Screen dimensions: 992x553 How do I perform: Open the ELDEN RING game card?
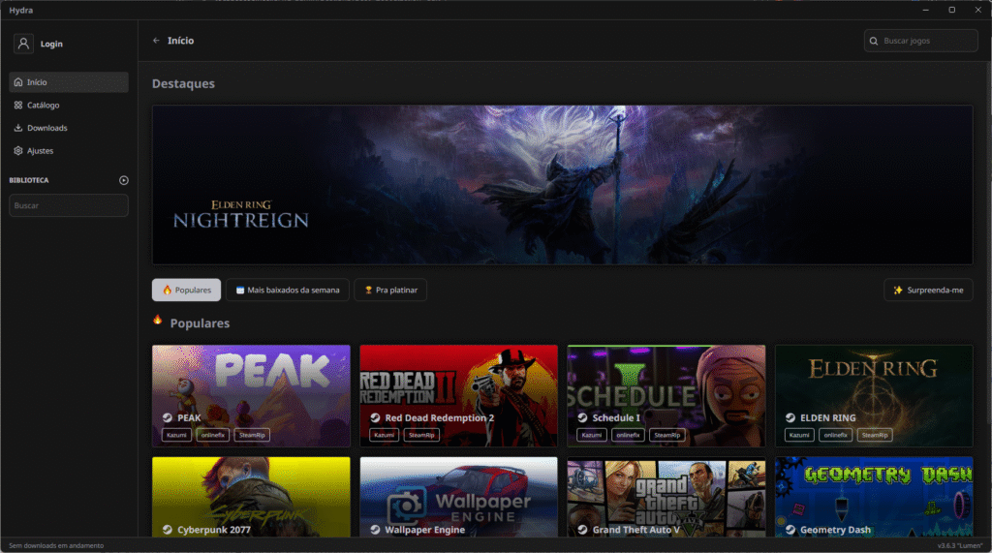pos(874,396)
